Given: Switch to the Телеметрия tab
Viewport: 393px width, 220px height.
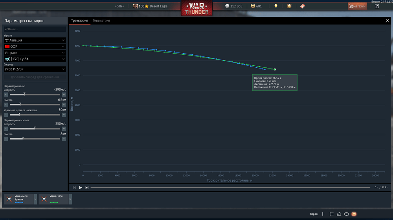Looking at the screenshot, I should pos(101,20).
